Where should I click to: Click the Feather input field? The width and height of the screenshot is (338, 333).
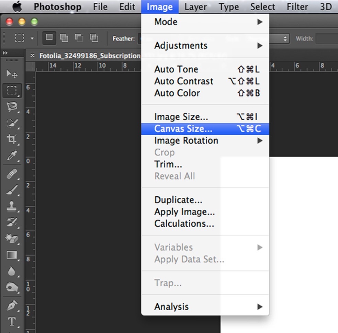point(140,38)
